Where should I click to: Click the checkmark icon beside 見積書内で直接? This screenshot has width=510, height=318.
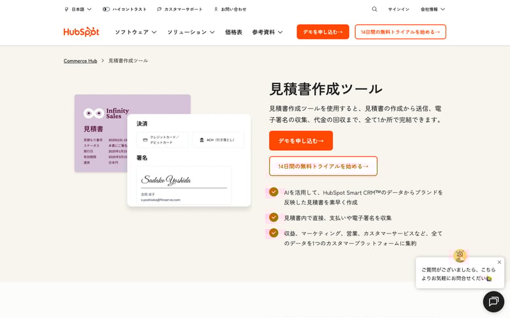click(273, 217)
